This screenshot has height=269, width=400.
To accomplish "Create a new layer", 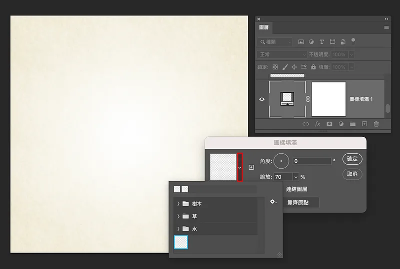I will (364, 124).
